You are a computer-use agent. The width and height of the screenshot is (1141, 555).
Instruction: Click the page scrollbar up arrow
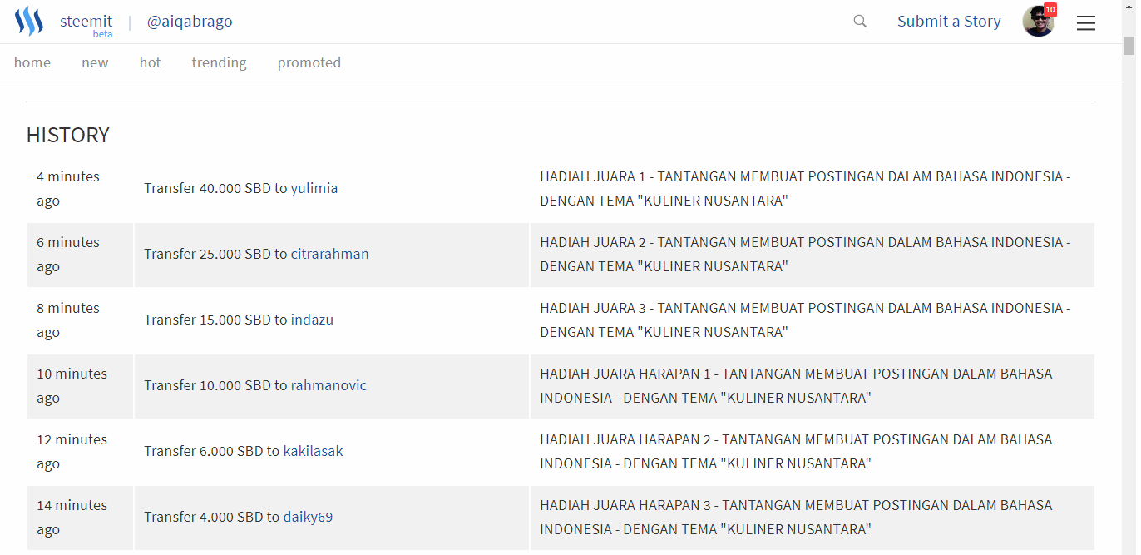1129,7
